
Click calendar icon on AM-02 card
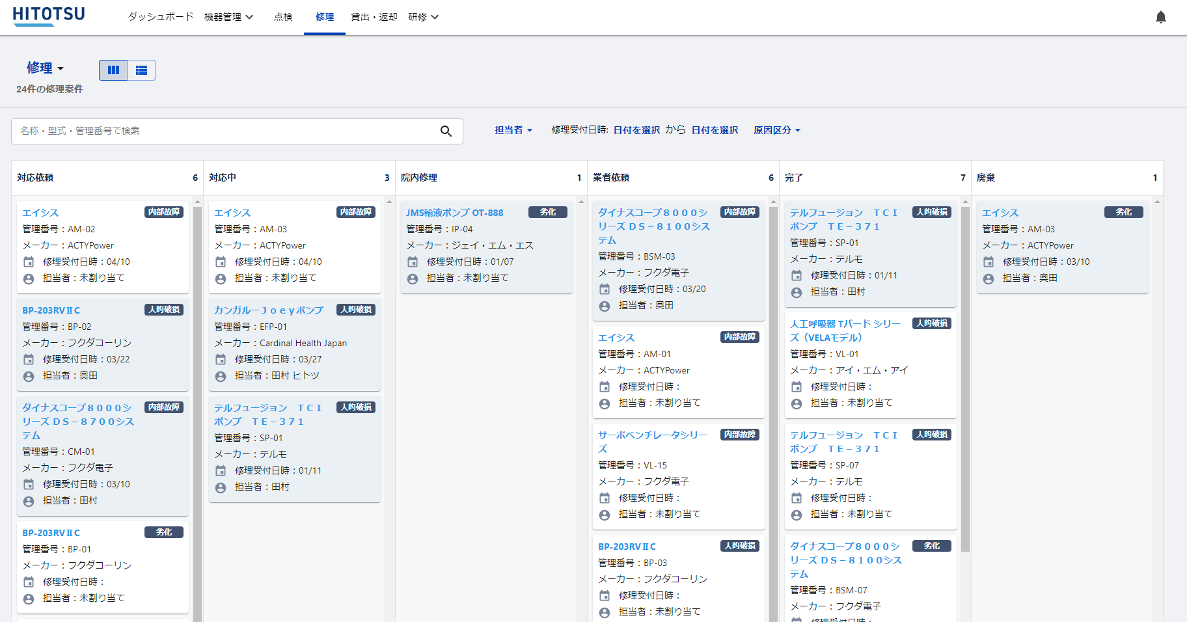click(29, 262)
